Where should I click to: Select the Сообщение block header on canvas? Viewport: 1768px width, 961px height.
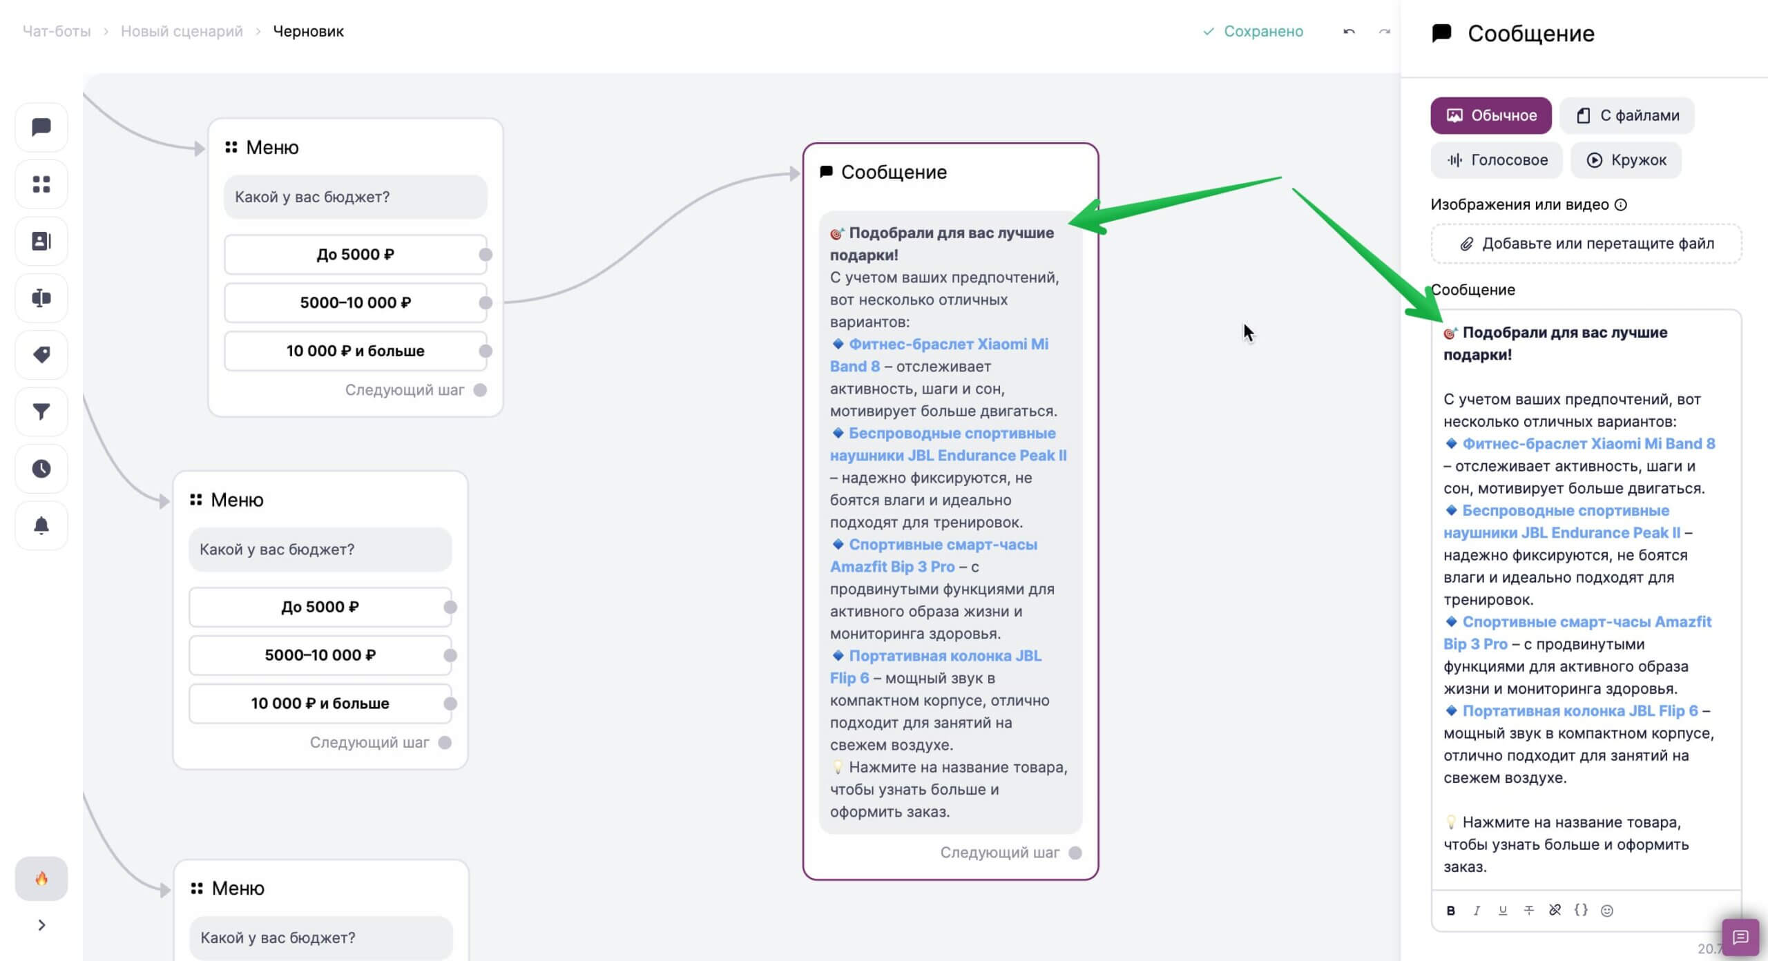[883, 172]
